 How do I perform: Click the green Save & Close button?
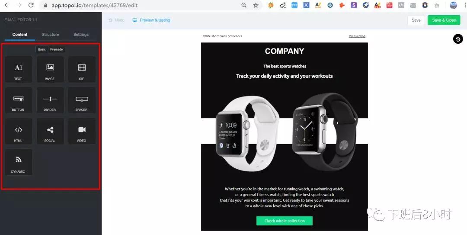(444, 20)
